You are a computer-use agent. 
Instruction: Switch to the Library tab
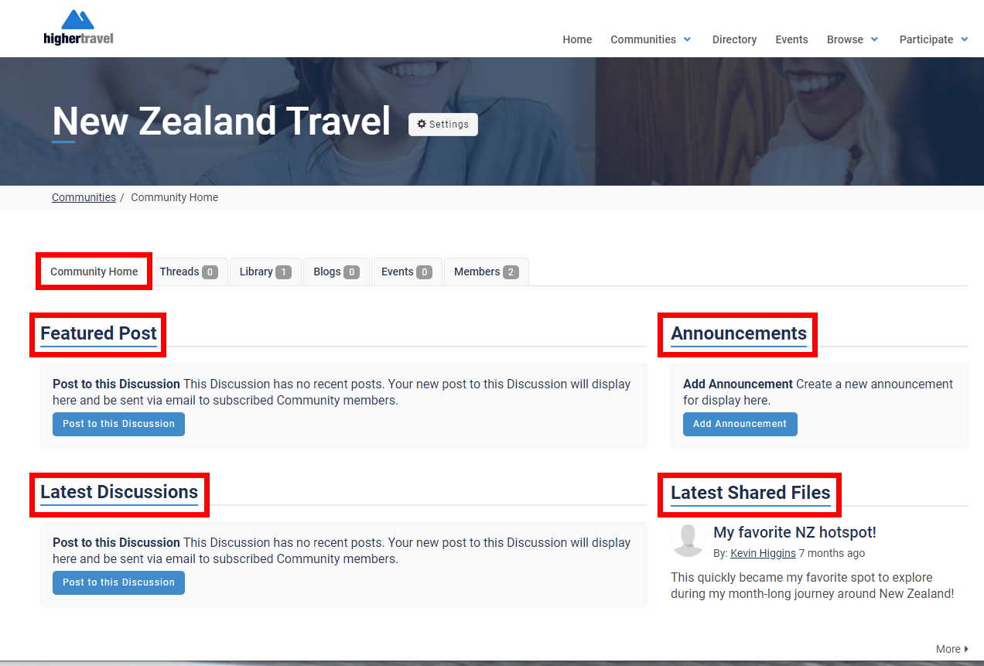265,272
